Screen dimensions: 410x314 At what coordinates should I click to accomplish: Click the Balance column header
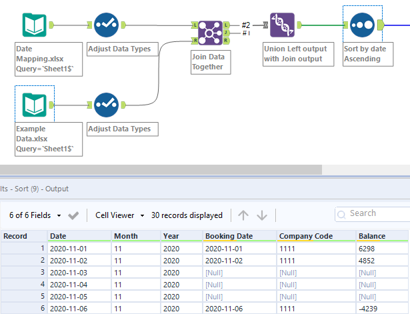coord(382,236)
